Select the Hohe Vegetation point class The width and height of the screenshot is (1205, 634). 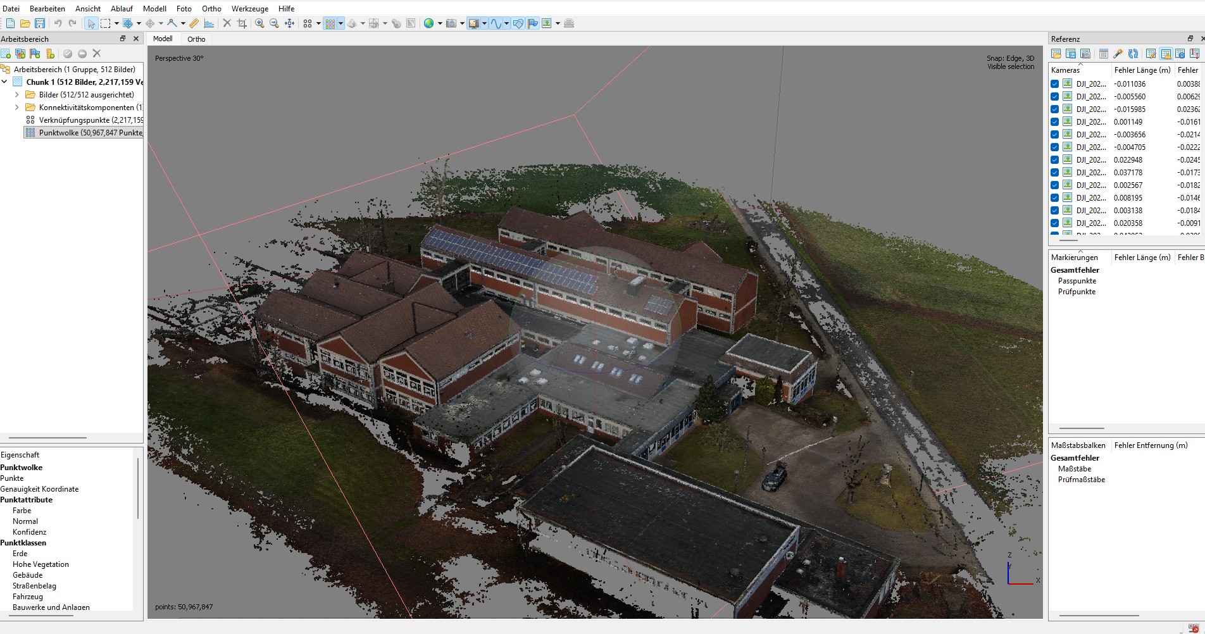coord(41,564)
